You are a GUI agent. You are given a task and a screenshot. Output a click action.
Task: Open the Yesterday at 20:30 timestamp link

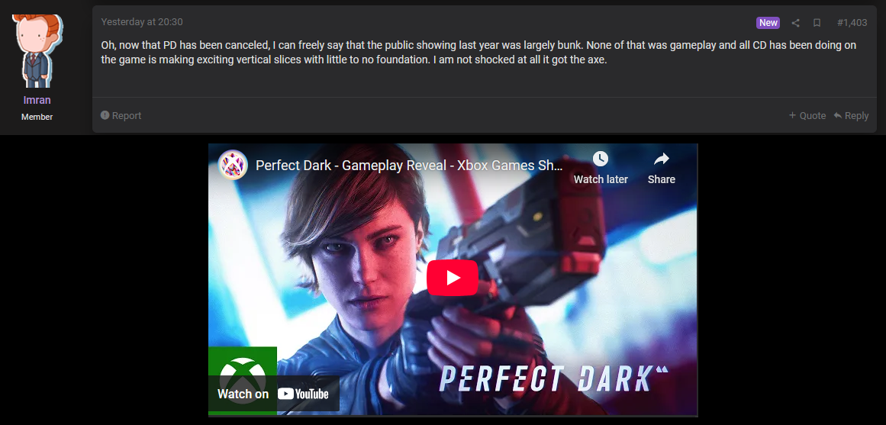(x=142, y=22)
